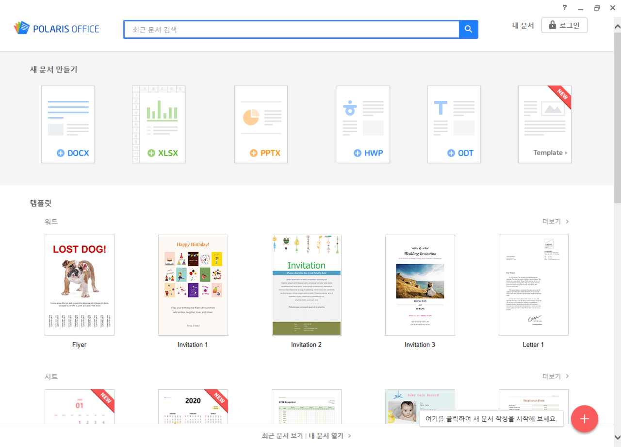Minimize the Polaris Office window
The image size is (621, 447).
coord(580,8)
